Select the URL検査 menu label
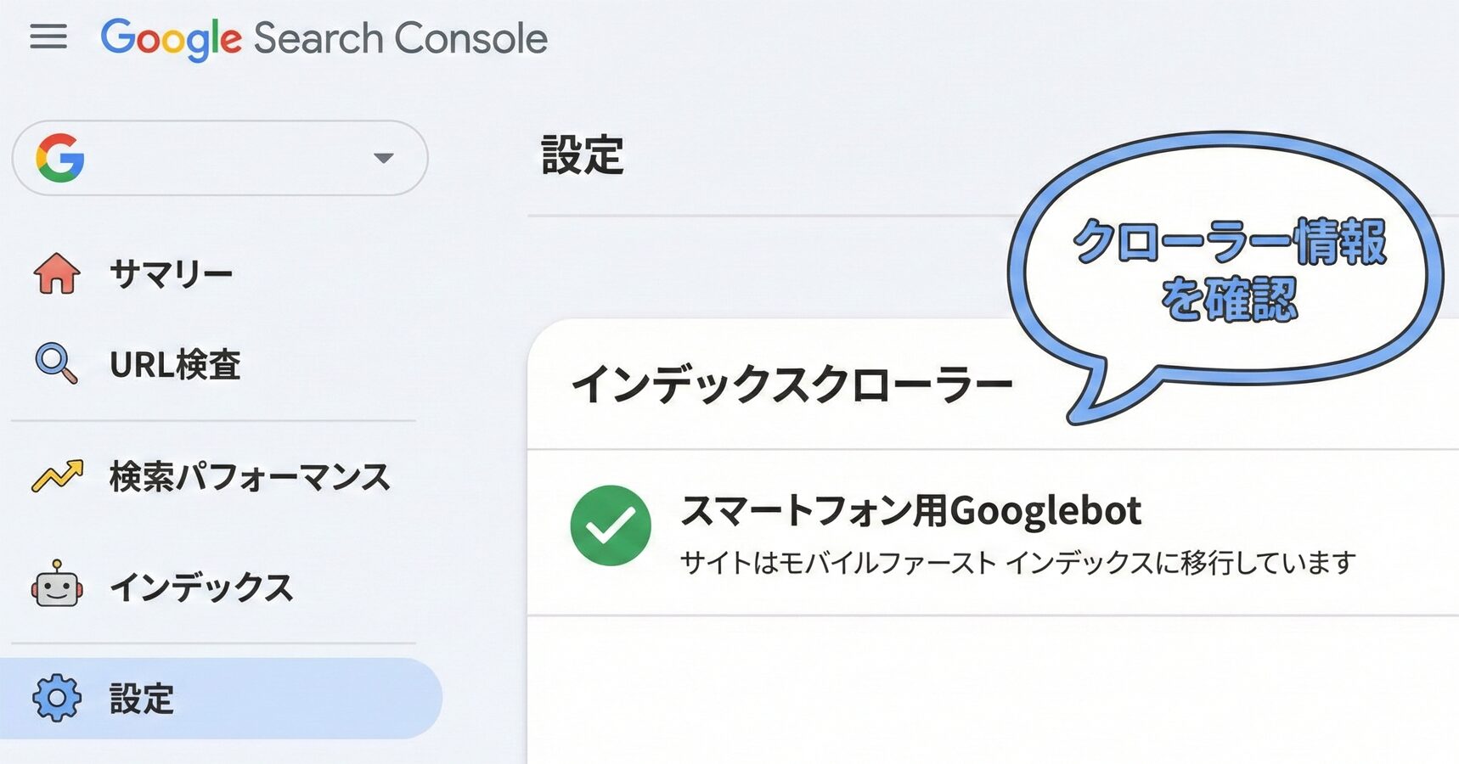Viewport: 1459px width, 764px height. pyautogui.click(x=175, y=364)
